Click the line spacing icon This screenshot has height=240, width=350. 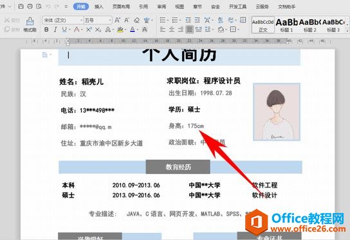[208, 29]
